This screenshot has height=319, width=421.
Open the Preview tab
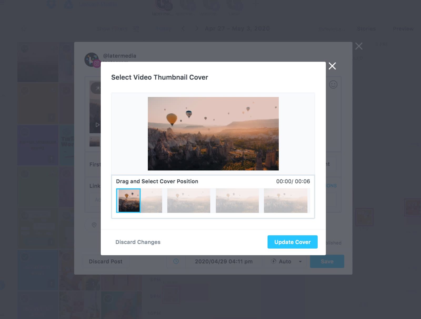pos(403,29)
